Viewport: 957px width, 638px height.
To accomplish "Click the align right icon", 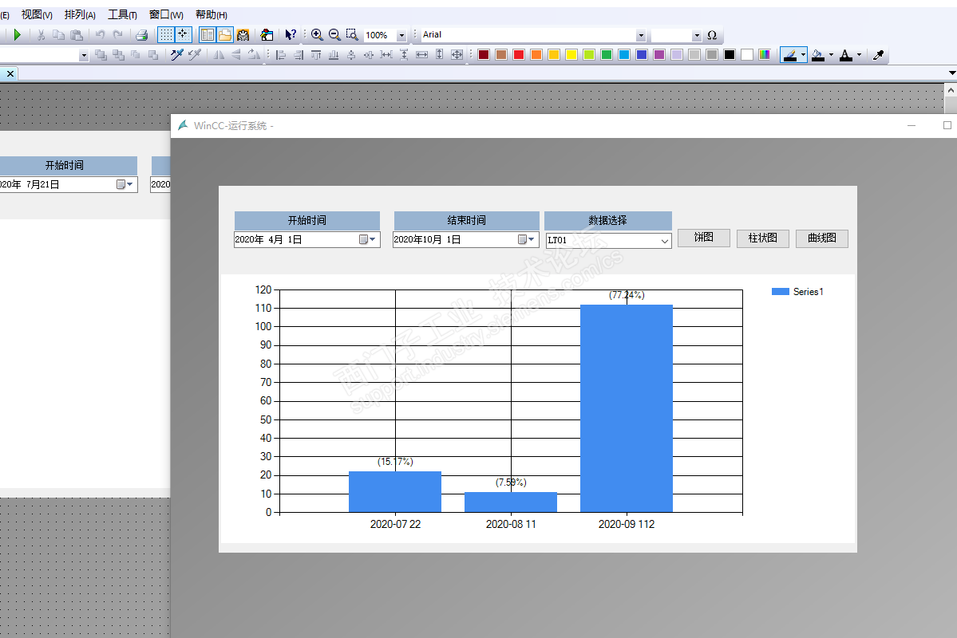I will (299, 55).
